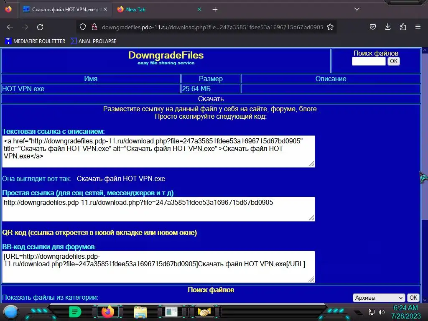
Task: Open the volume speaker tray icon
Action: tap(382, 312)
